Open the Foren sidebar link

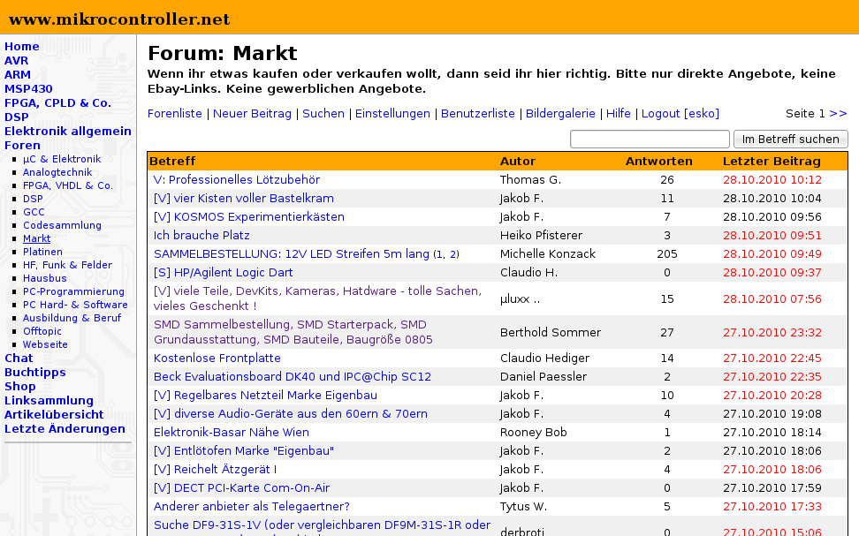[x=22, y=146]
